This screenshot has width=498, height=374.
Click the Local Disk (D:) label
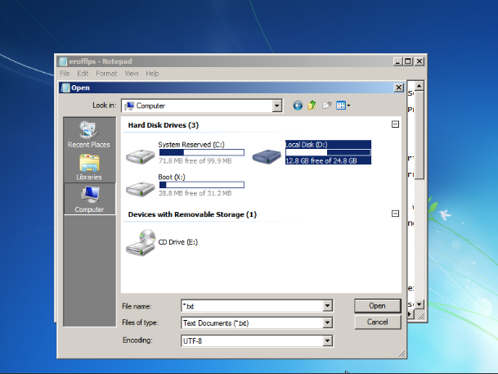(307, 145)
